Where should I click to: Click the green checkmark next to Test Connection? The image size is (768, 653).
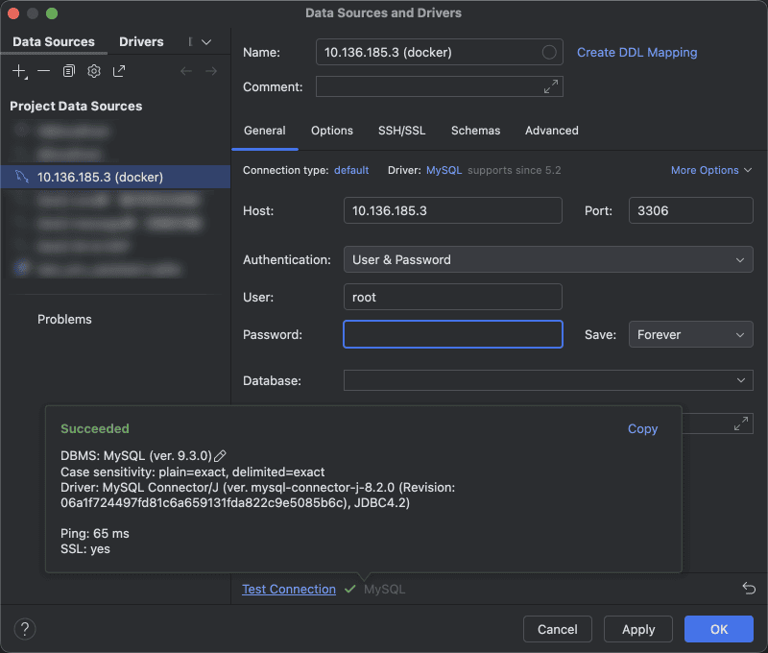pyautogui.click(x=349, y=589)
